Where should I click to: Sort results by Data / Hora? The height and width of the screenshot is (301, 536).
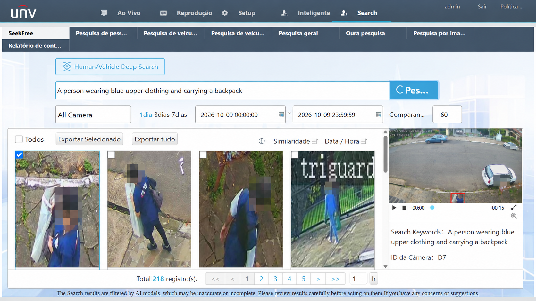point(346,141)
